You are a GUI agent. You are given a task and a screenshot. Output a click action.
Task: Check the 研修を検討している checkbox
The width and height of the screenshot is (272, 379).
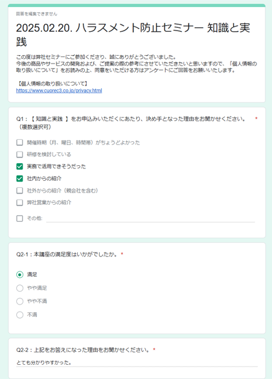(x=19, y=154)
